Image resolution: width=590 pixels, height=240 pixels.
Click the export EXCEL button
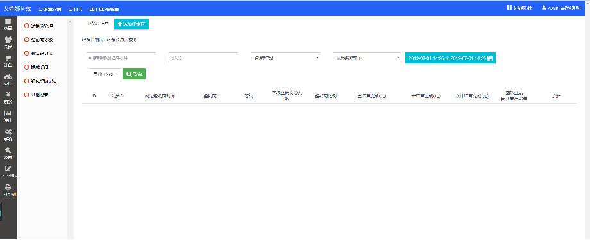point(105,74)
